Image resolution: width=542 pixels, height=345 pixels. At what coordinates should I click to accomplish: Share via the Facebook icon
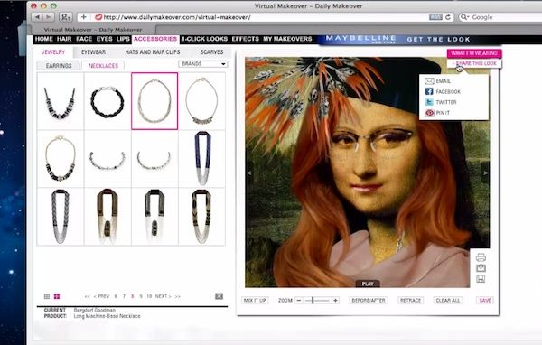tap(429, 91)
